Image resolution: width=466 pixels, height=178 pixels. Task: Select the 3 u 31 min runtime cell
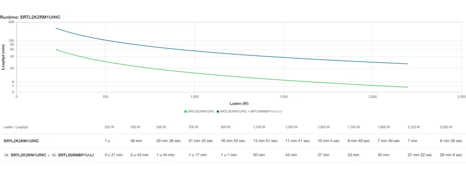[113, 155]
